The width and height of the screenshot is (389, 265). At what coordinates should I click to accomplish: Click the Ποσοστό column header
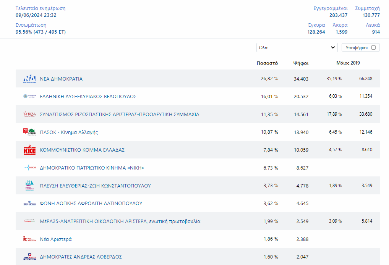267,63
